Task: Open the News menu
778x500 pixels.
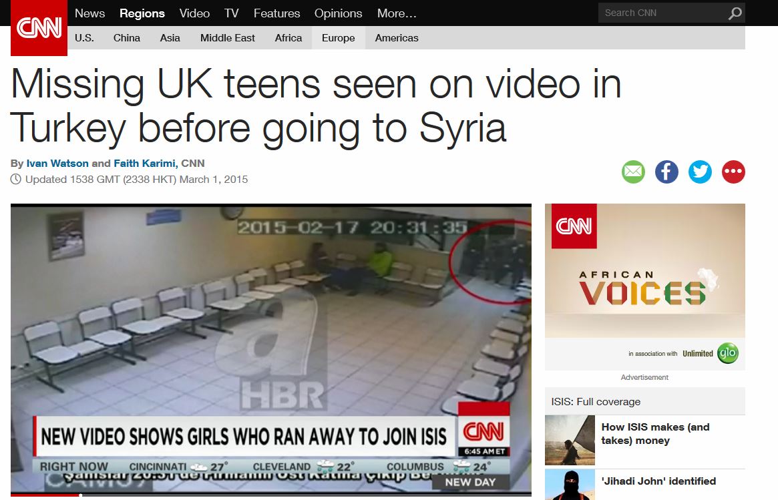Action: click(89, 13)
